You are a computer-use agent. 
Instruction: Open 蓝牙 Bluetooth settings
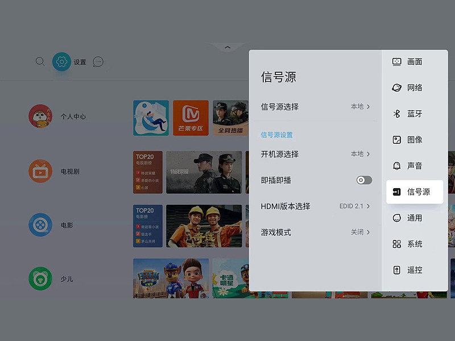(414, 114)
